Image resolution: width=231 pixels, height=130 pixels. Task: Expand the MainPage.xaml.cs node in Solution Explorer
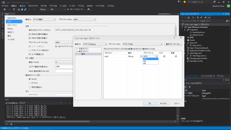coord(187,56)
